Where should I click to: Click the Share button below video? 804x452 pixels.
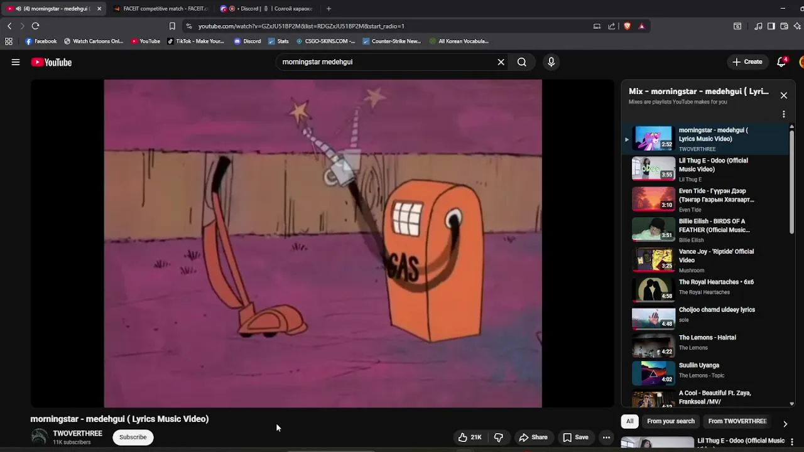pyautogui.click(x=533, y=438)
